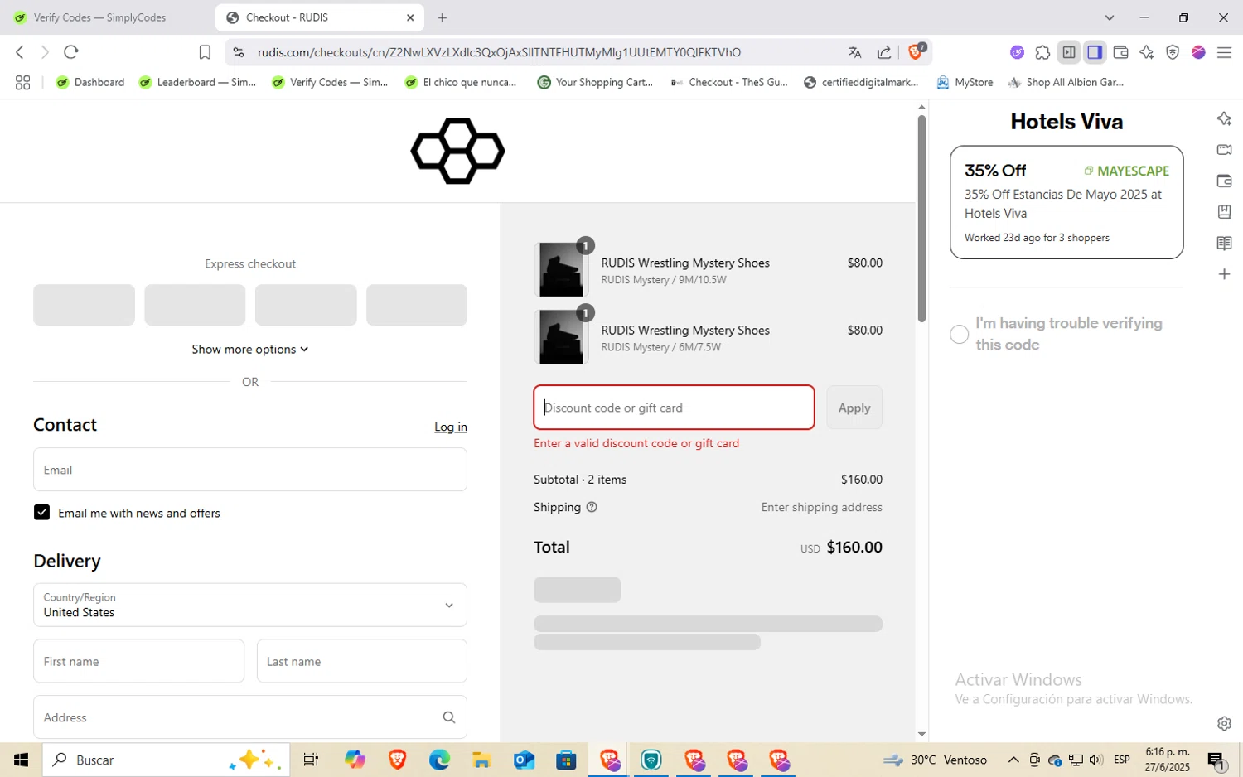Image resolution: width=1243 pixels, height=777 pixels.
Task: Click the Address field magnifier icon
Action: [449, 717]
